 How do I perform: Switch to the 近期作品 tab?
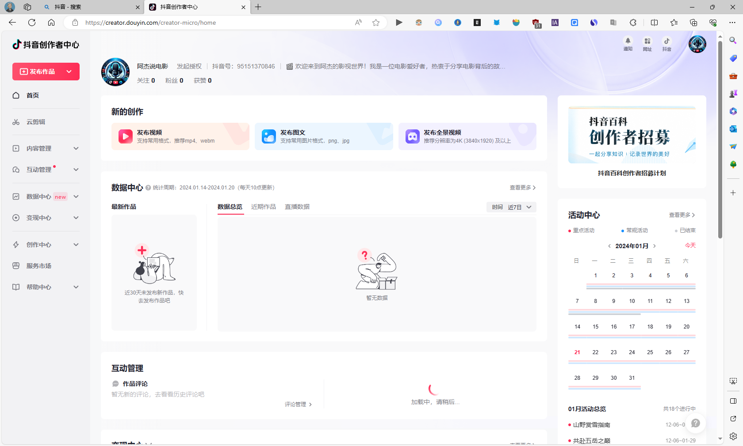click(x=263, y=207)
